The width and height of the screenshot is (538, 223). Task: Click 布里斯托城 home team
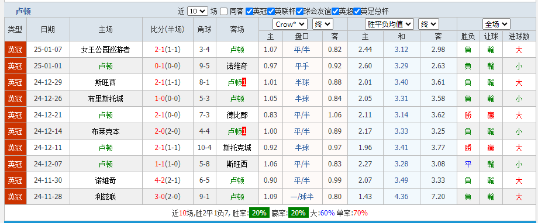click(106, 99)
